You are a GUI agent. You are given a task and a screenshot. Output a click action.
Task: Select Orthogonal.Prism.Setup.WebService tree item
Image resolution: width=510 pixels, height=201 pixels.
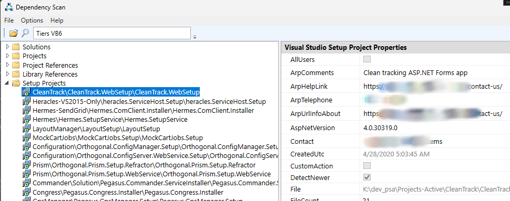click(x=151, y=174)
